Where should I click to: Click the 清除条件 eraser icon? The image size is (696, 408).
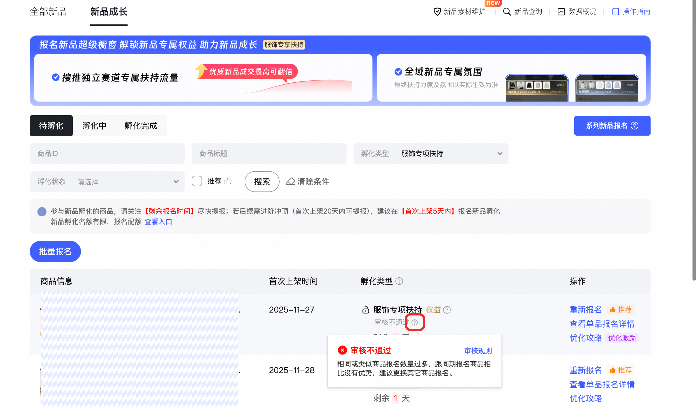click(x=291, y=182)
